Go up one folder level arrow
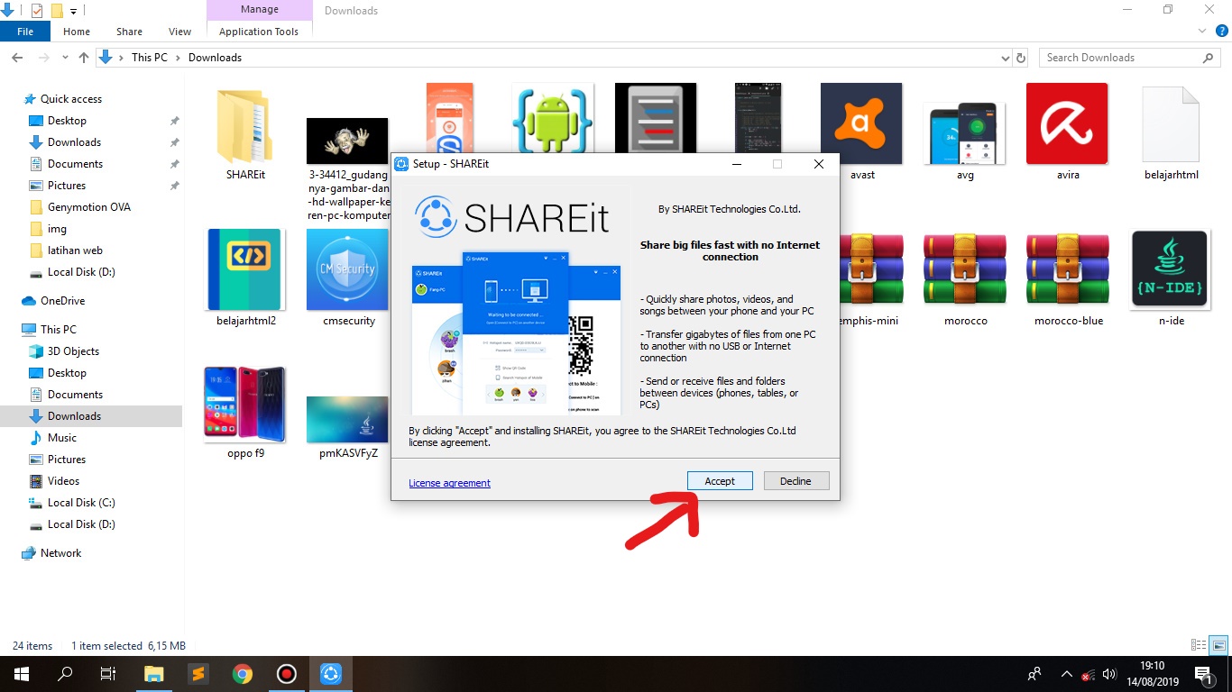Screen dimensions: 1232x692 click(x=84, y=58)
